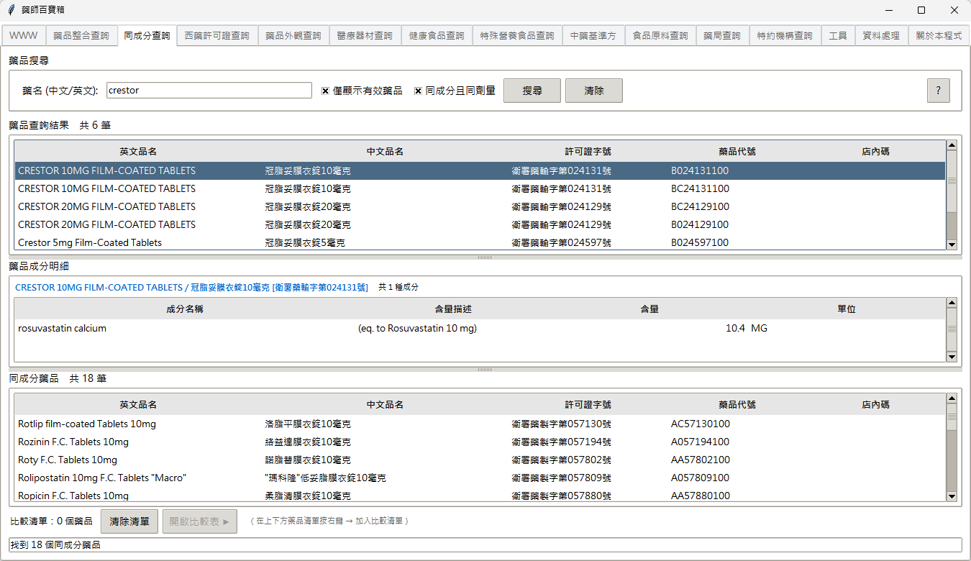Select the Rolipostatin 10mg F.C. Tablets "Macro" row
The height and width of the screenshot is (561, 971).
coord(480,478)
